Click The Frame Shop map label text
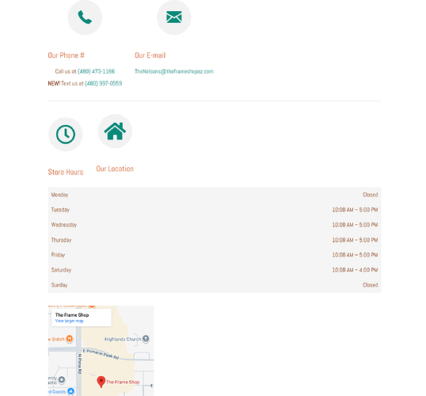The width and height of the screenshot is (426, 396). [123, 382]
